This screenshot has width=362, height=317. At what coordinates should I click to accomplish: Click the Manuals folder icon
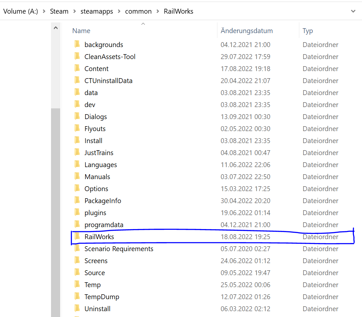(x=77, y=176)
